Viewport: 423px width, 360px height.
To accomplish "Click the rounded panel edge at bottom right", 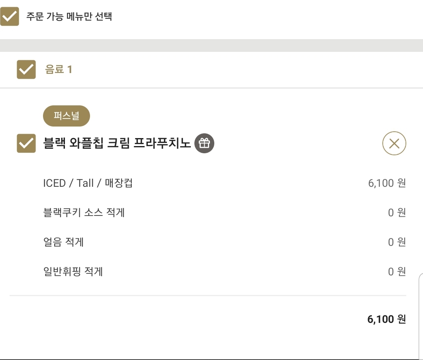I will tap(421, 316).
